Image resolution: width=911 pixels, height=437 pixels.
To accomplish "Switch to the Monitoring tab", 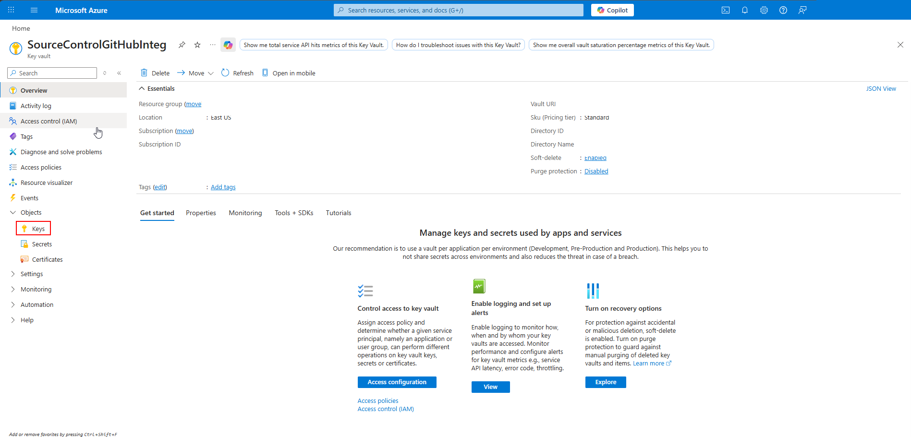I will point(245,213).
